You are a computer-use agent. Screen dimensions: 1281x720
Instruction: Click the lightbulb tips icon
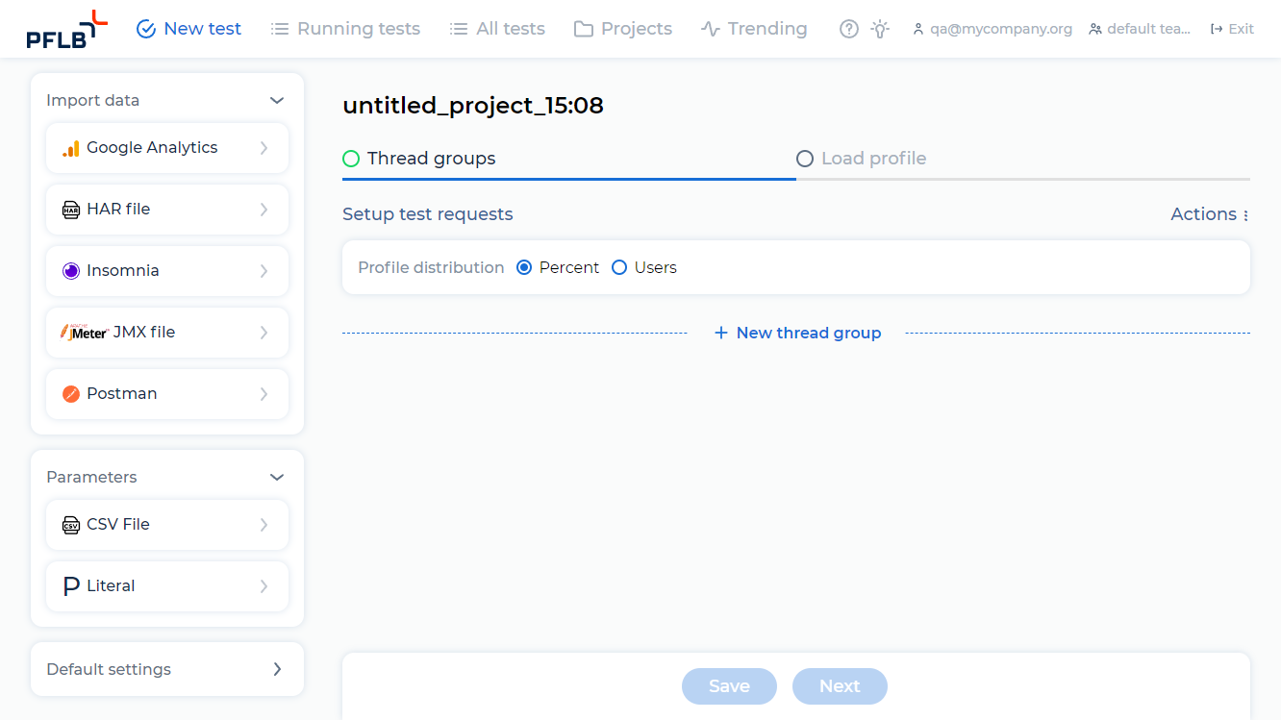coord(880,29)
